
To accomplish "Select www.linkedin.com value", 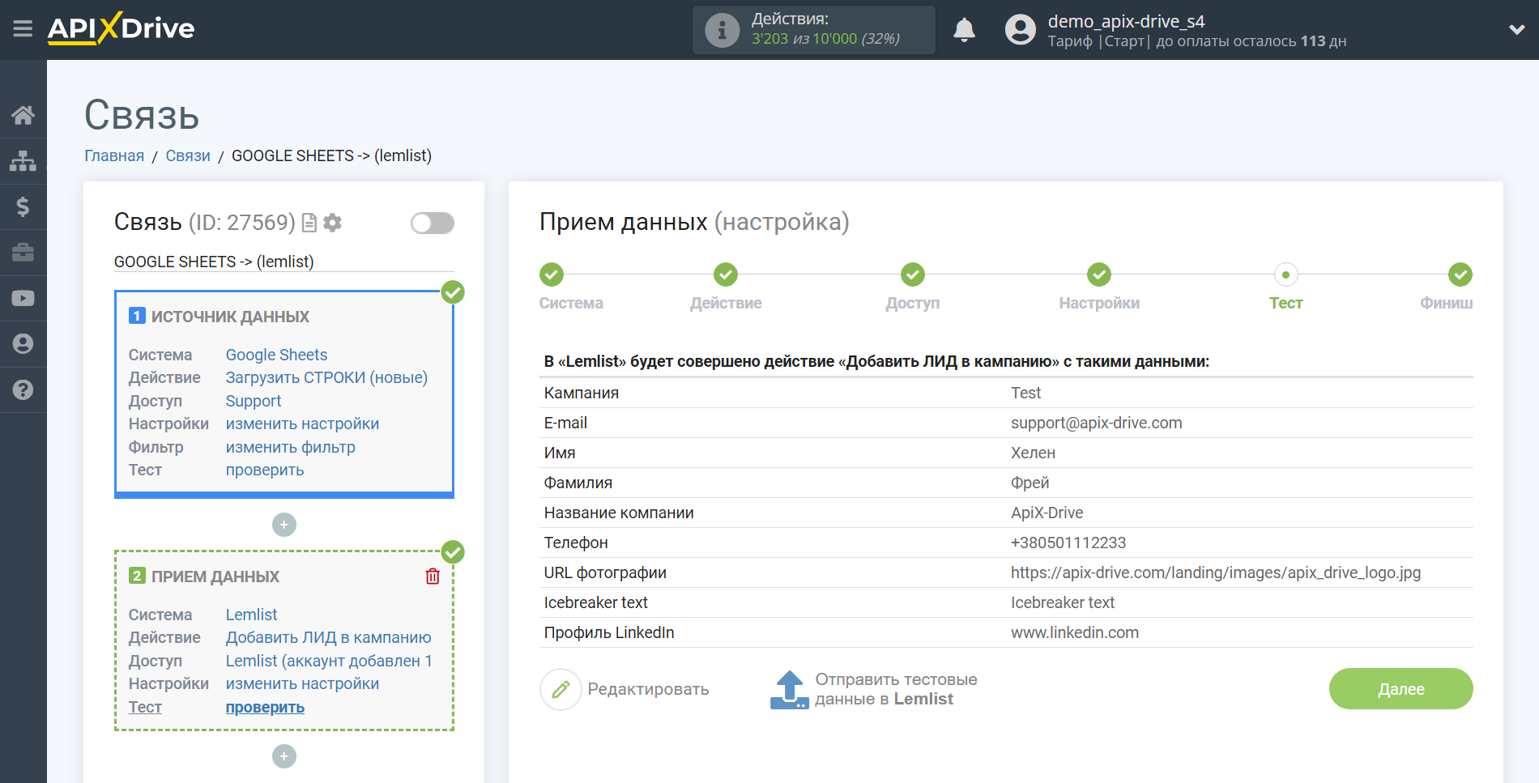I will click(x=1074, y=632).
